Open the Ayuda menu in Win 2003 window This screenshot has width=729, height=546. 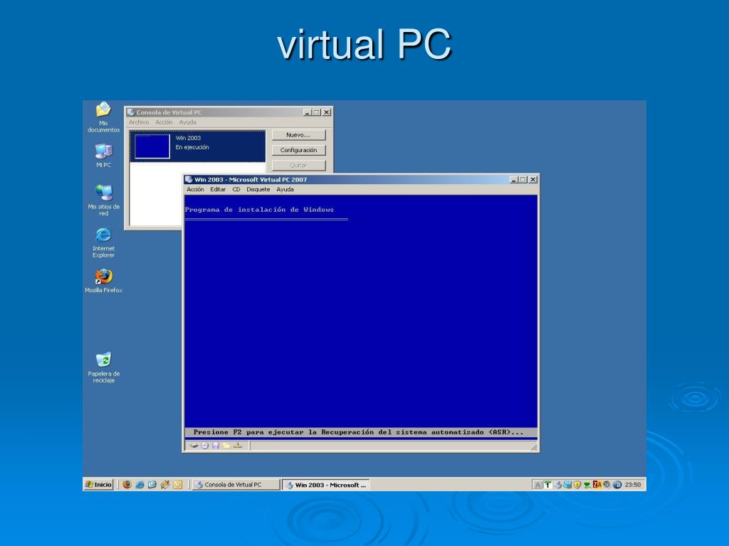click(x=285, y=189)
